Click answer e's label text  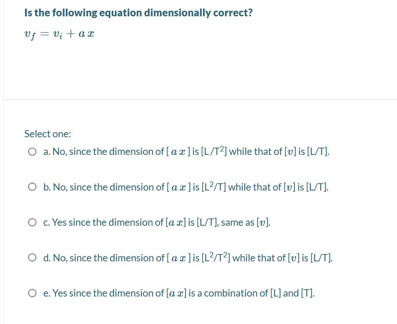click(x=179, y=294)
